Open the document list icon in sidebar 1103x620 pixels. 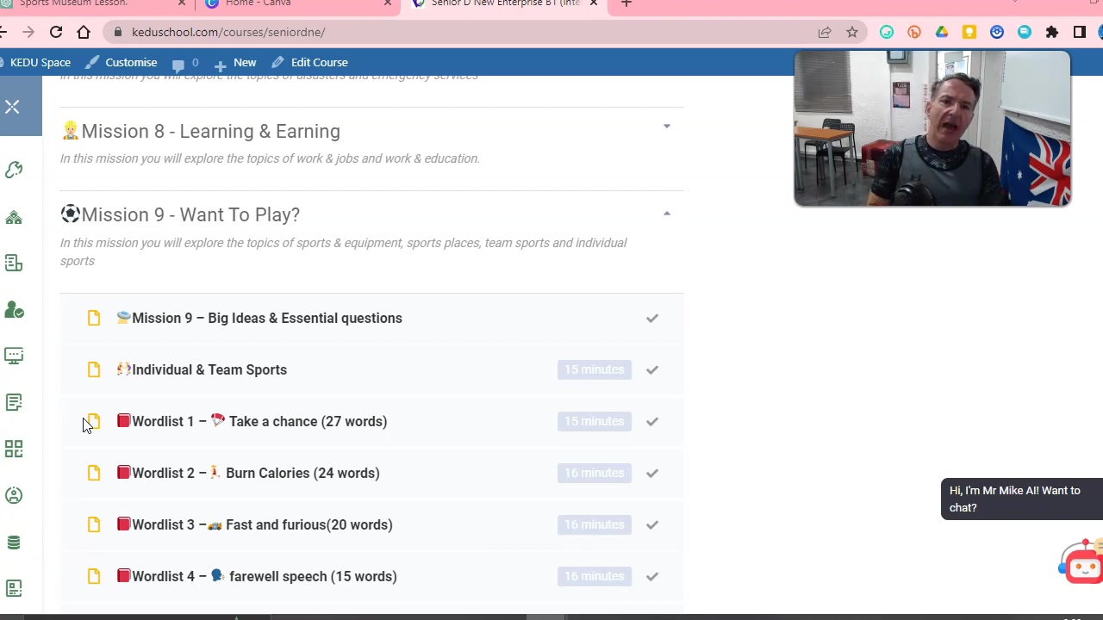pyautogui.click(x=14, y=263)
